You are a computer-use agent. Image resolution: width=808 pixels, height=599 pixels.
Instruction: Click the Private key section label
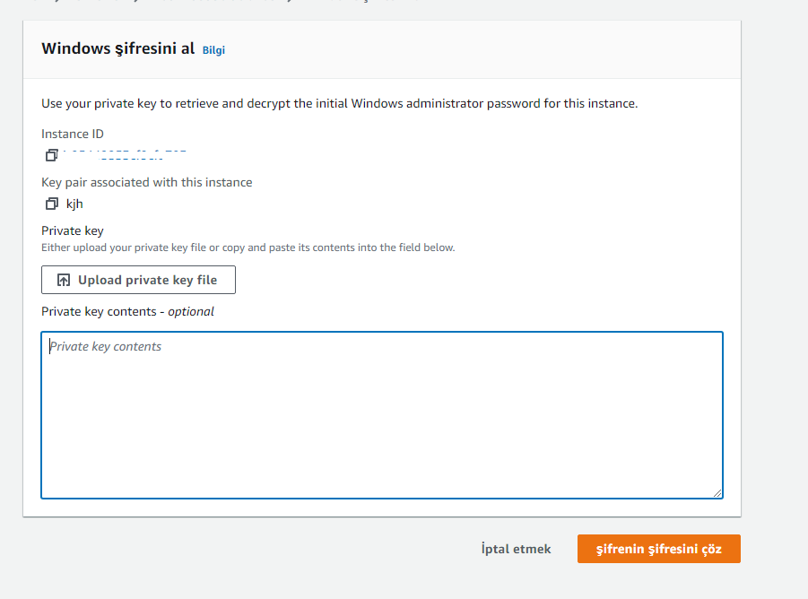(72, 230)
